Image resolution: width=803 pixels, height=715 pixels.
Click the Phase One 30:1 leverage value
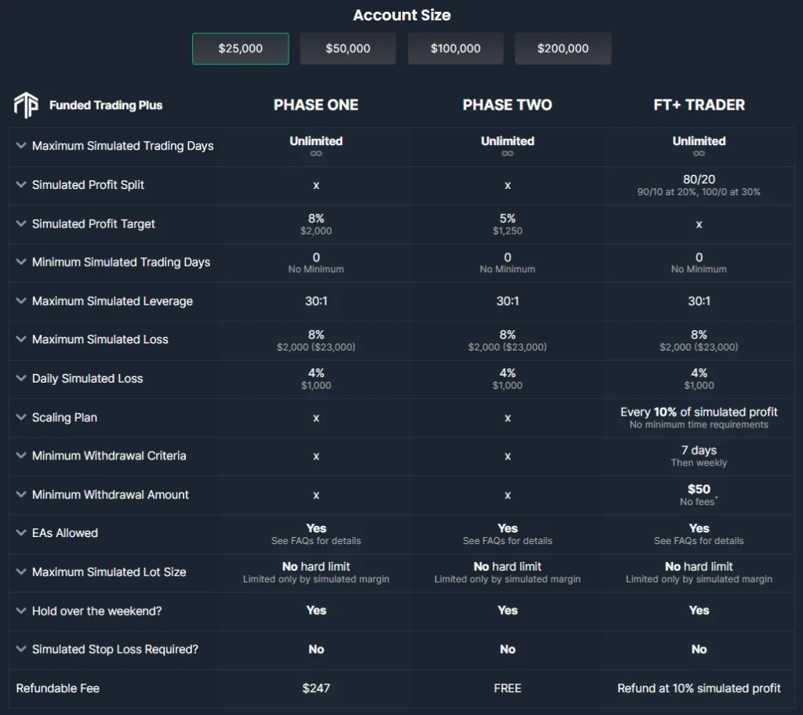(x=316, y=300)
